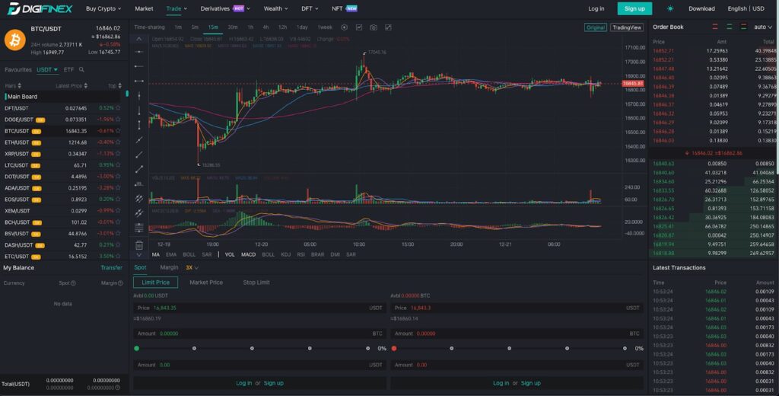The height and width of the screenshot is (396, 779).
Task: Open the USDT market dropdown
Action: 47,70
